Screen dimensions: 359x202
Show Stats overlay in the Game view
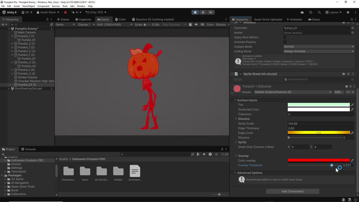[x=210, y=25]
